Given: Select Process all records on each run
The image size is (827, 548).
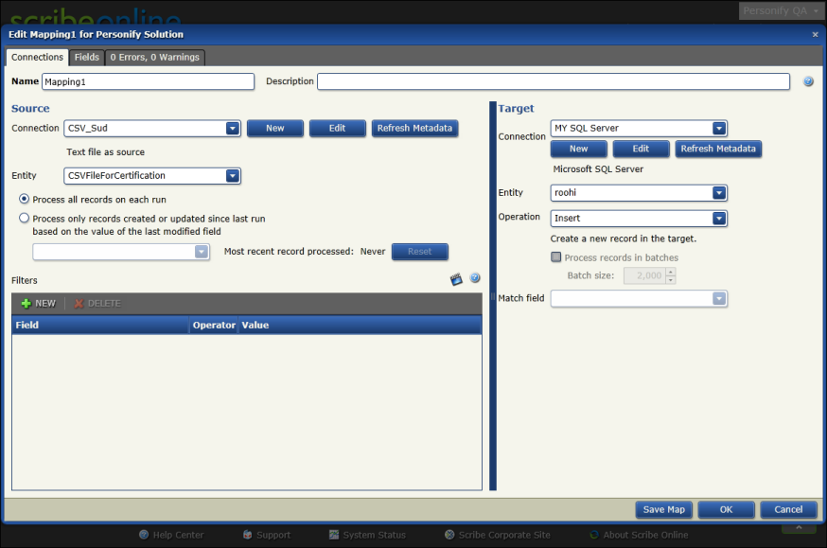Looking at the screenshot, I should click(x=24, y=200).
